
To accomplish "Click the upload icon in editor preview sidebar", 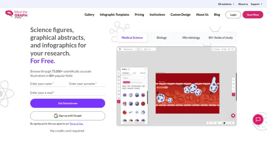I will point(119,73).
